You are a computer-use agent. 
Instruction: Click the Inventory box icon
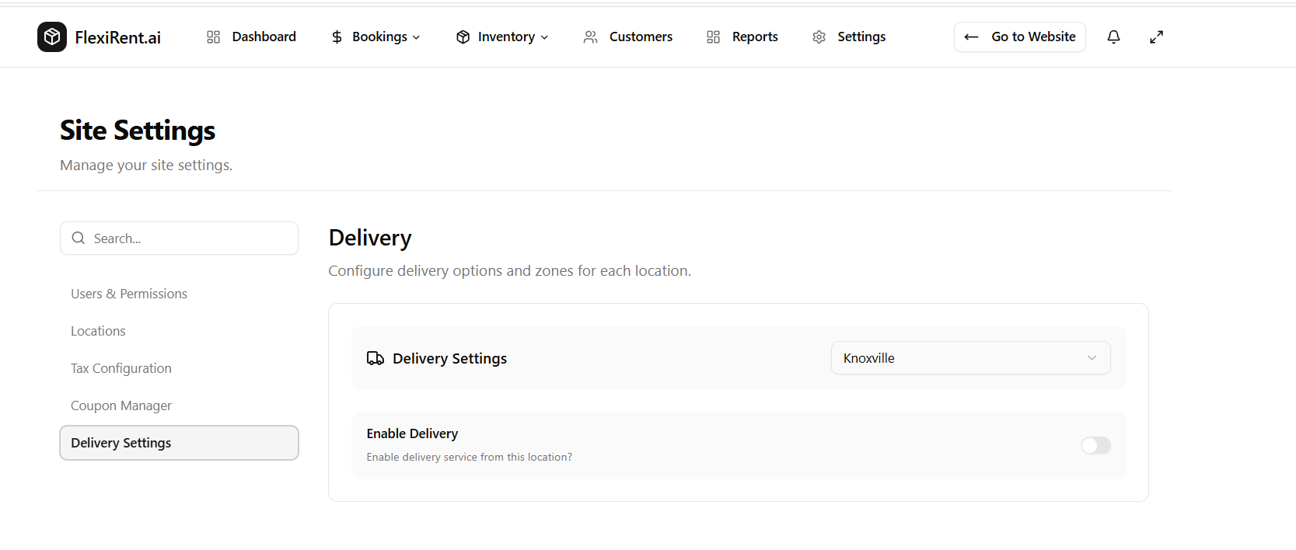[x=463, y=37]
